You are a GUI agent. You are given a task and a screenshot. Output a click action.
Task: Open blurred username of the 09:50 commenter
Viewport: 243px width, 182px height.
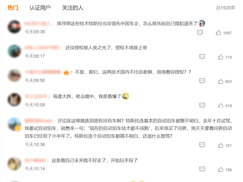pyautogui.click(x=43, y=72)
